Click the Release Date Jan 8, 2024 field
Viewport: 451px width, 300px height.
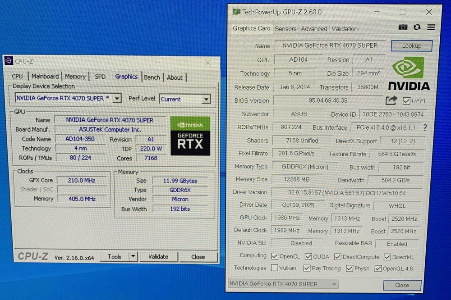[295, 87]
